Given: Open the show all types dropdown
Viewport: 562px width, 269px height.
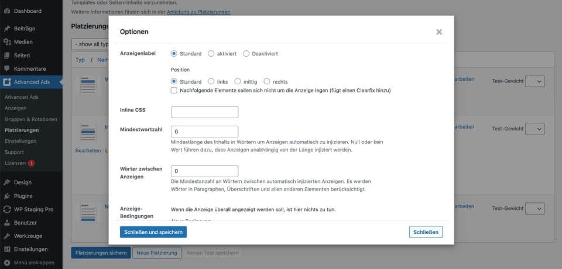Looking at the screenshot, I should (x=90, y=44).
